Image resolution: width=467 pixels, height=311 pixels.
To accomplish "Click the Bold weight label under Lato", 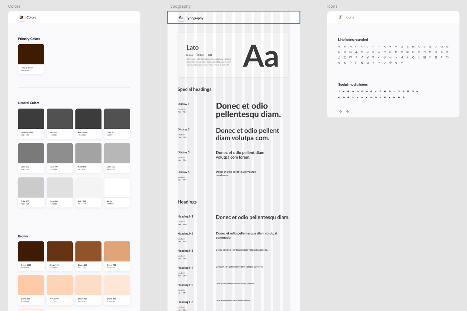I will pos(210,55).
